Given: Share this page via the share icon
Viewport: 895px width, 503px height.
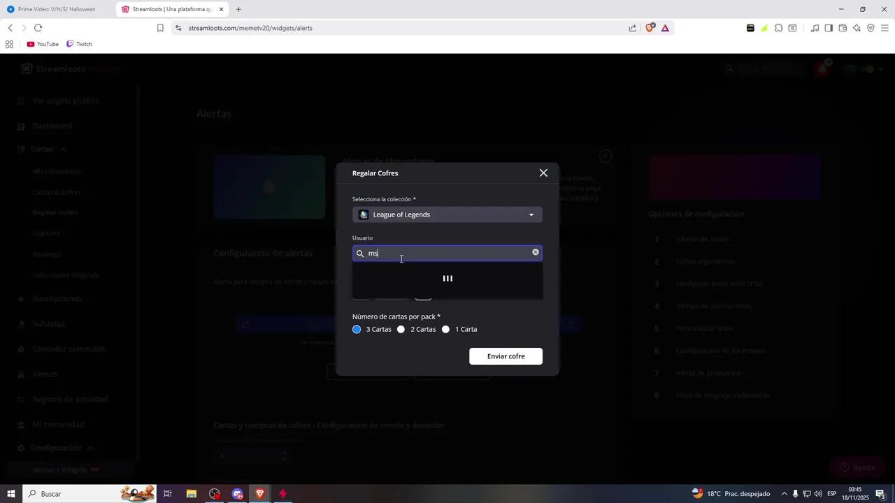Looking at the screenshot, I should (x=632, y=28).
